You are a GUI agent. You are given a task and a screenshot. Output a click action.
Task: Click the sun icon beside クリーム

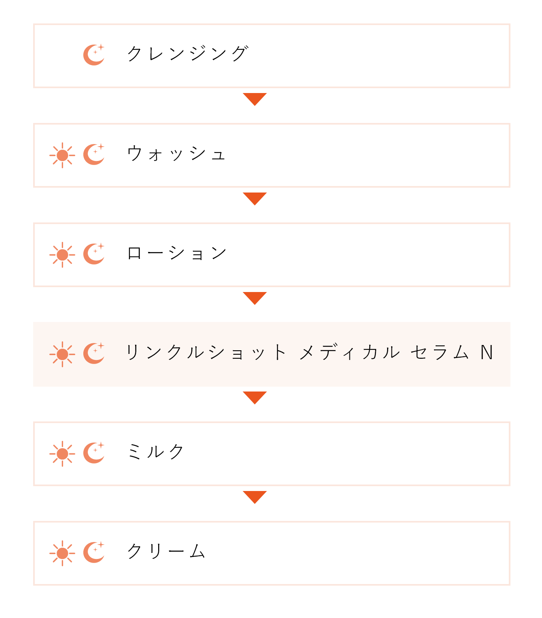[62, 553]
